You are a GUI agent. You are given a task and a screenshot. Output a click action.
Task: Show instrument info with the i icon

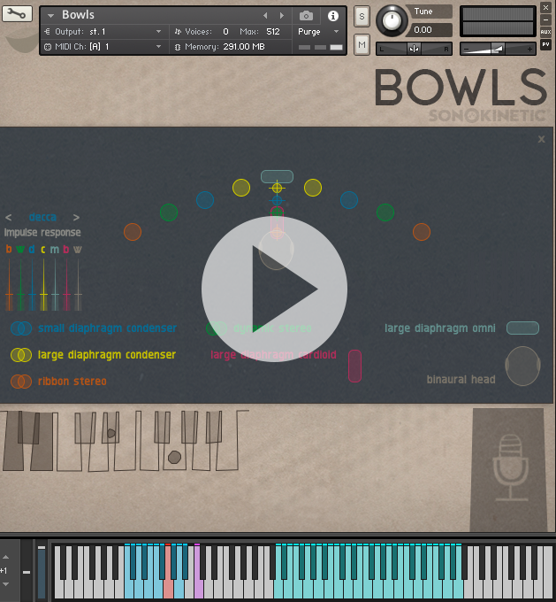click(333, 16)
